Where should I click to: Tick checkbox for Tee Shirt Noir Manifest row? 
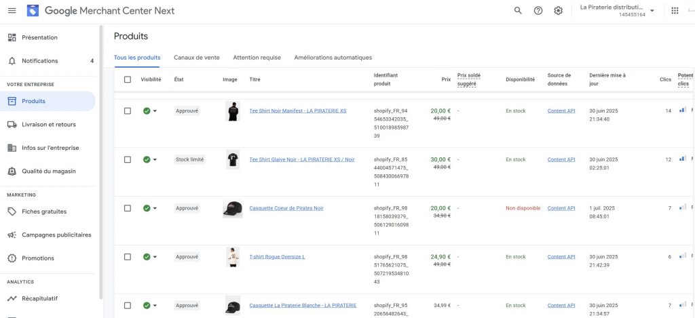pos(128,111)
